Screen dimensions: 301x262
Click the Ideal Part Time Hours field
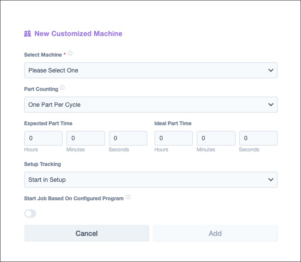[174, 138]
